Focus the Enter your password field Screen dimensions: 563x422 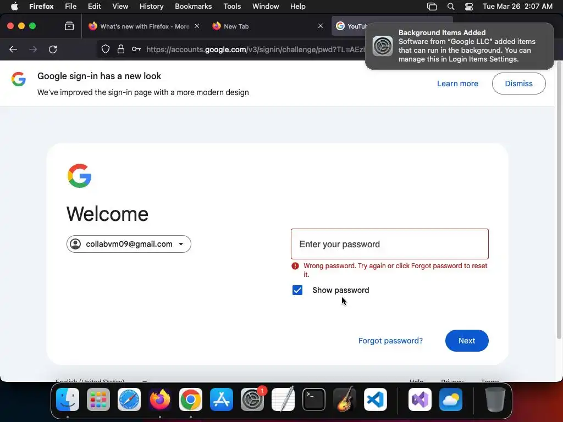390,244
